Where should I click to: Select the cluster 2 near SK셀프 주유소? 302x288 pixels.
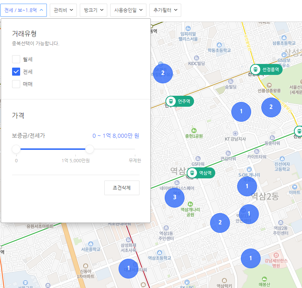pyautogui.click(x=163, y=73)
